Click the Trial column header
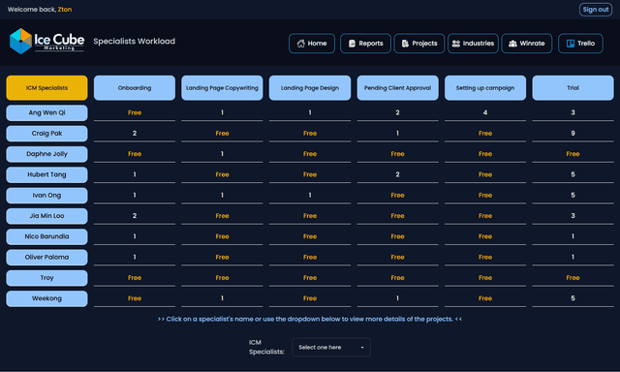The height and width of the screenshot is (372, 620). (x=573, y=88)
